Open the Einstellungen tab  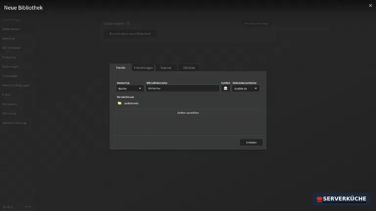click(x=143, y=68)
